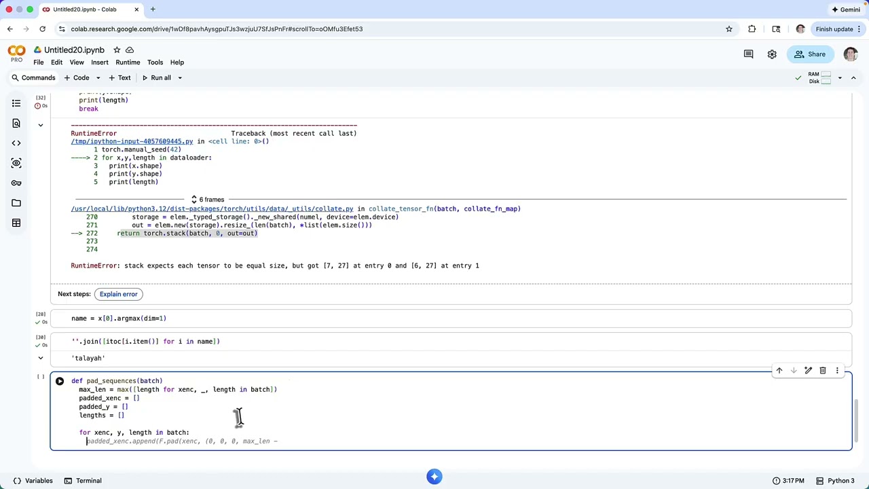Click the cloud save status icon
This screenshot has width=869, height=489.
(x=130, y=50)
